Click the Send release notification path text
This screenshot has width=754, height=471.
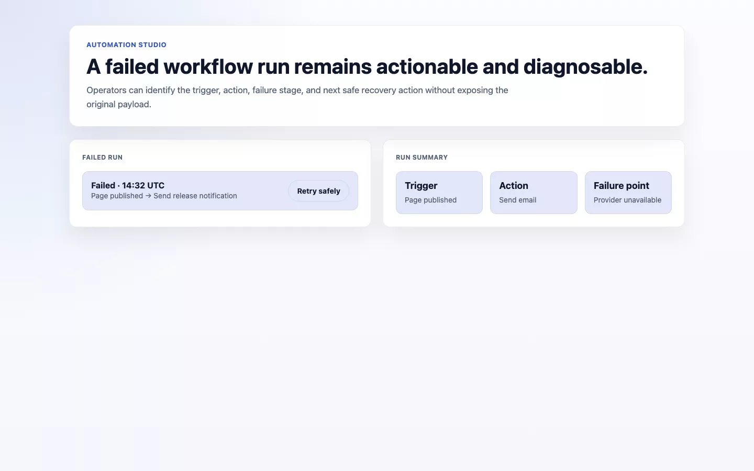195,196
